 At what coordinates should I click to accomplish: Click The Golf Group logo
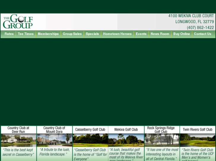click(x=18, y=21)
